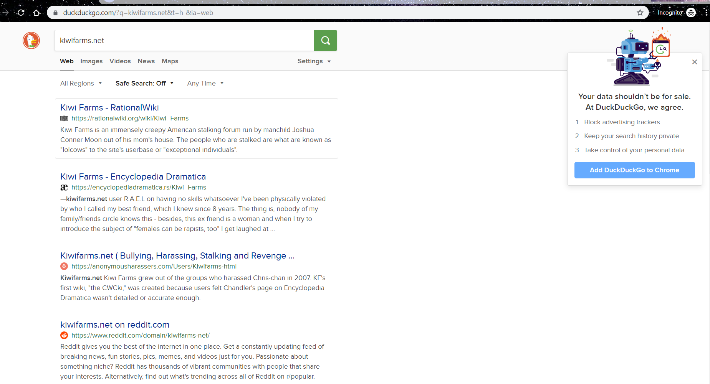Close the DuckDuckGo promo popup
This screenshot has width=710, height=384.
pos(694,62)
